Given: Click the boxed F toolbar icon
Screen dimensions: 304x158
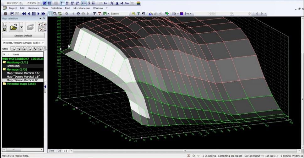Looking at the screenshot, I should click(95, 14).
